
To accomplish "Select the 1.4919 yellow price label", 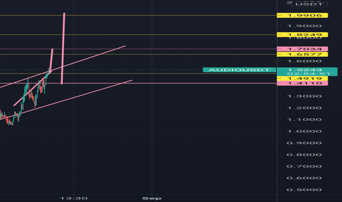I will [x=302, y=78].
